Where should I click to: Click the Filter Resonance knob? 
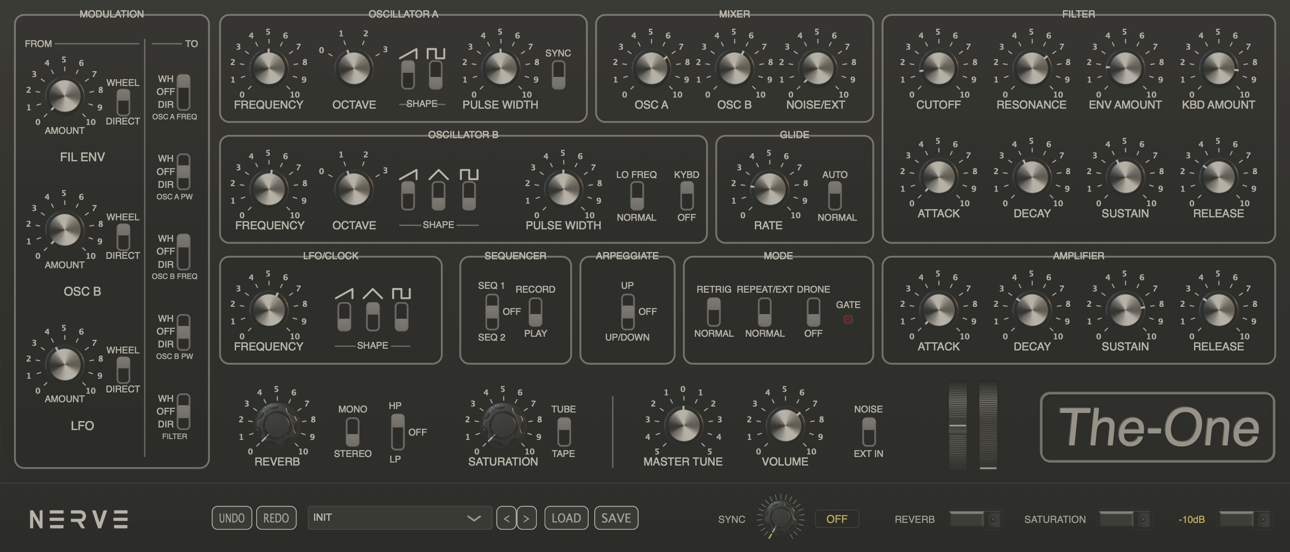1032,68
